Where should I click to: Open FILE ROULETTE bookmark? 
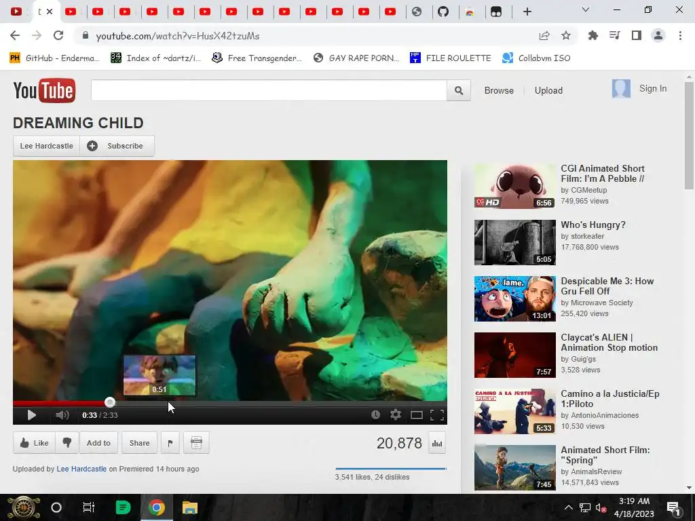[x=451, y=58]
